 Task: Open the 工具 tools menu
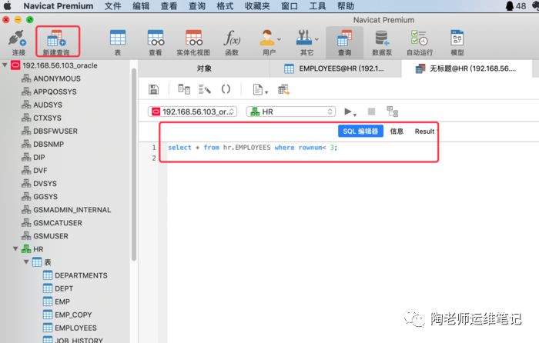(x=317, y=6)
